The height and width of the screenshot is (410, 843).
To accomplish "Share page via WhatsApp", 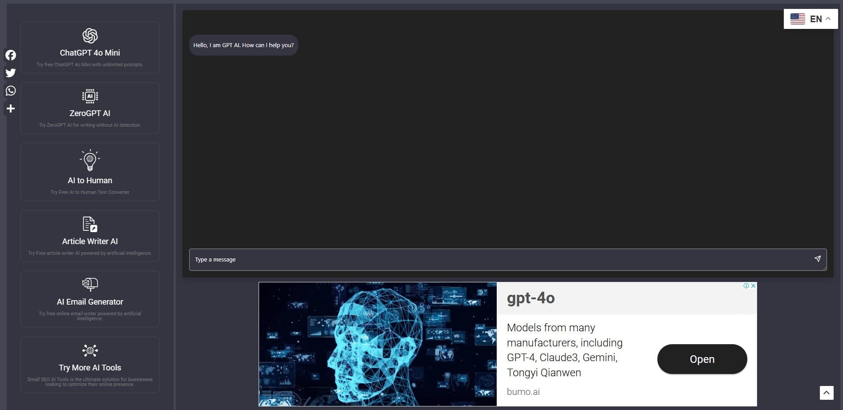I will point(11,91).
